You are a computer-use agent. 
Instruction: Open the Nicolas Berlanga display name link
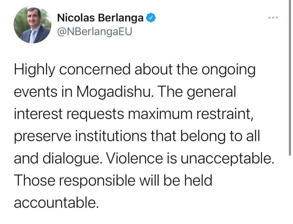(x=100, y=18)
